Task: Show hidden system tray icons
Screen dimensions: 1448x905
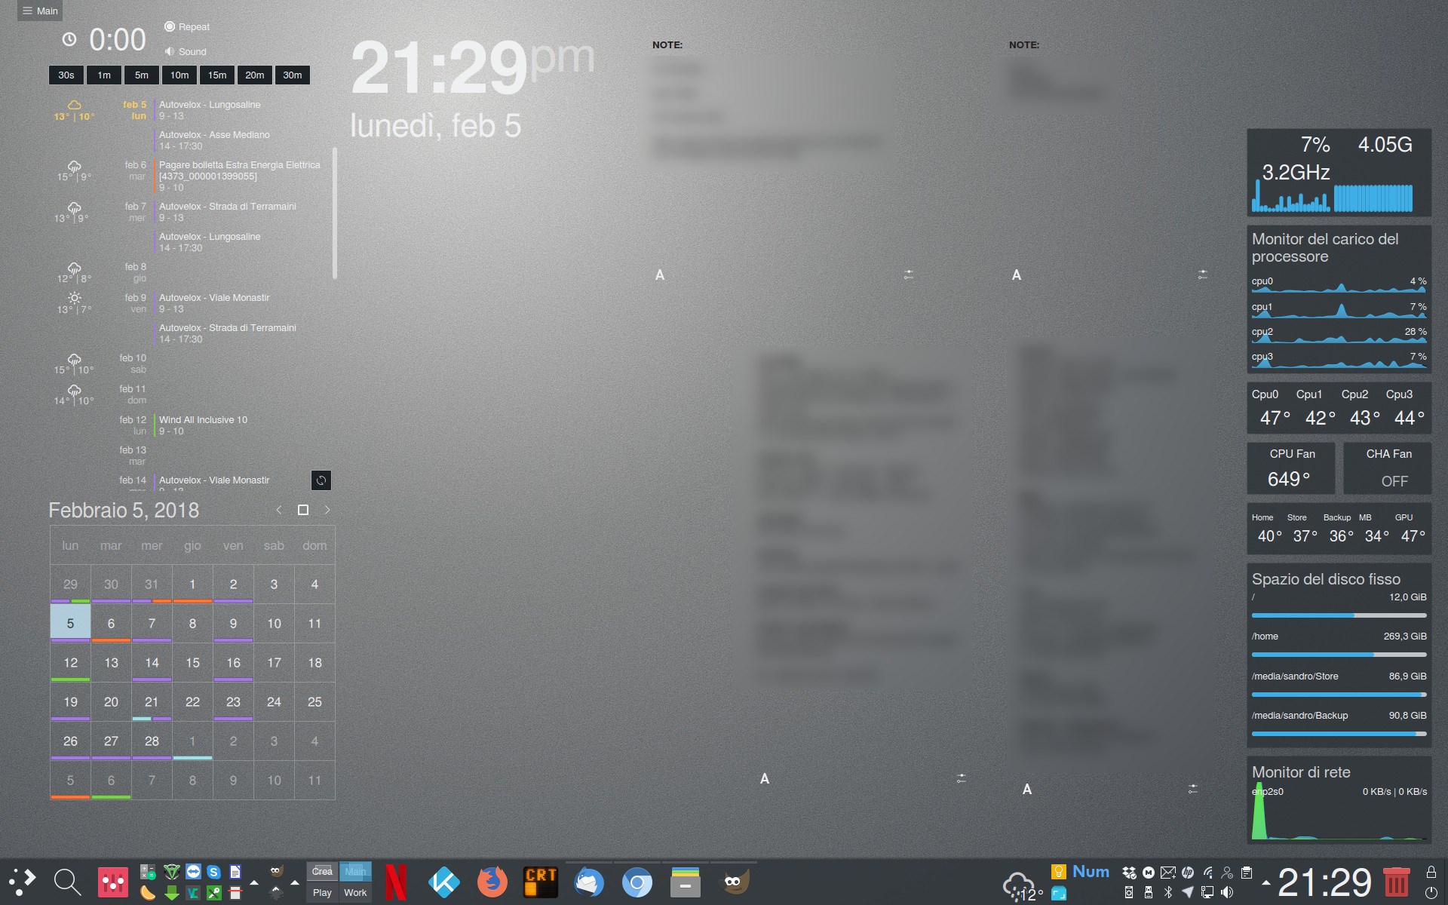Action: tap(1265, 882)
